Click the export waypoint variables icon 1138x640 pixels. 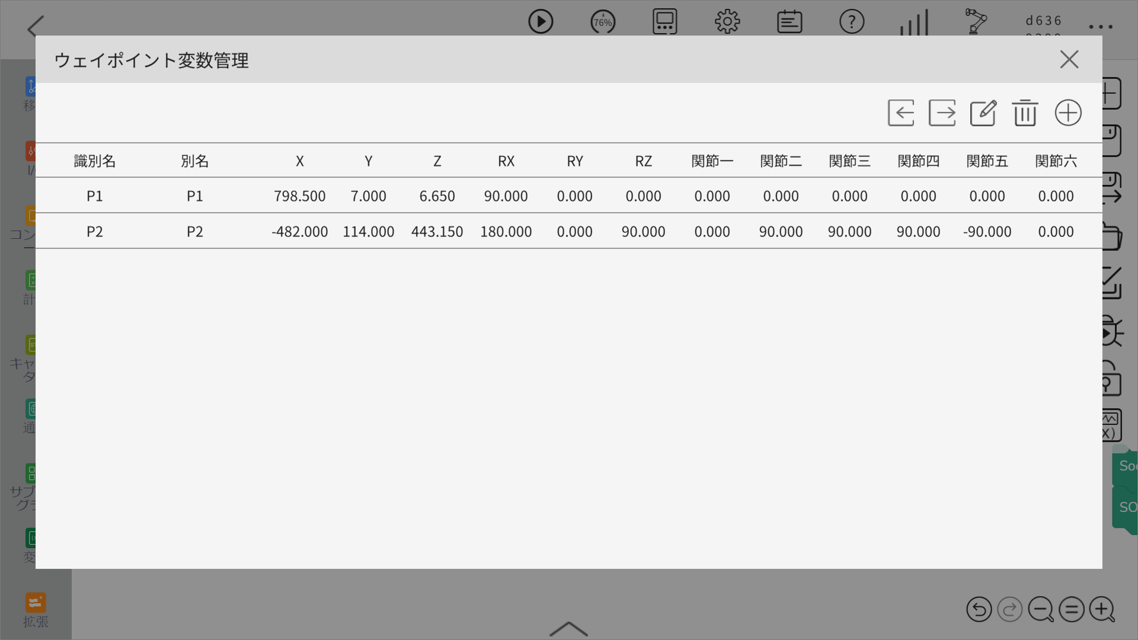point(942,113)
